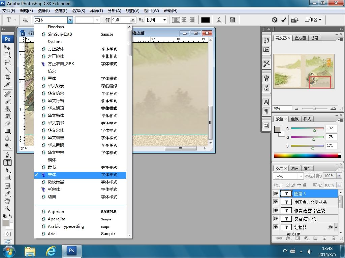Switch to the 色板 tab
This screenshot has height=258, width=345.
click(x=294, y=119)
